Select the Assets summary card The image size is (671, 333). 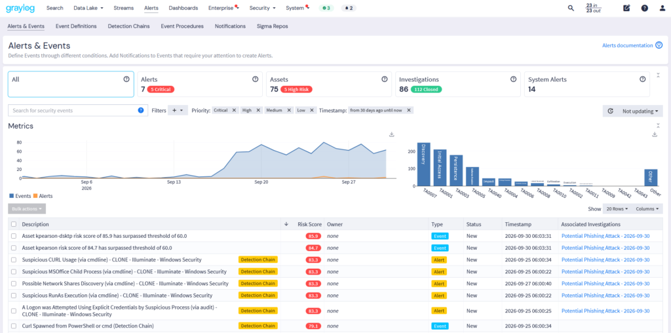click(x=329, y=85)
